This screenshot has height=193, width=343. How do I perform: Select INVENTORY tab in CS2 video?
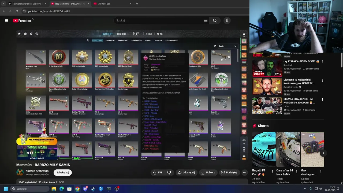click(x=107, y=34)
